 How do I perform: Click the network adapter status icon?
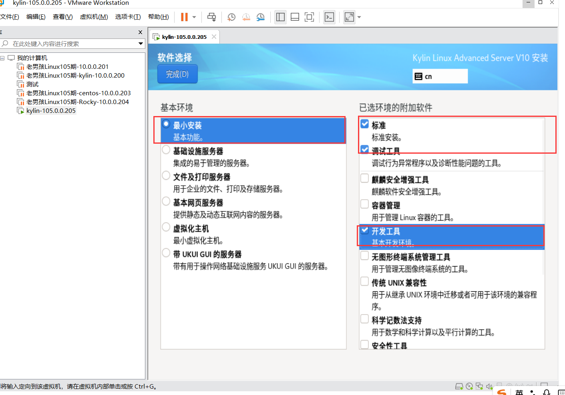479,386
